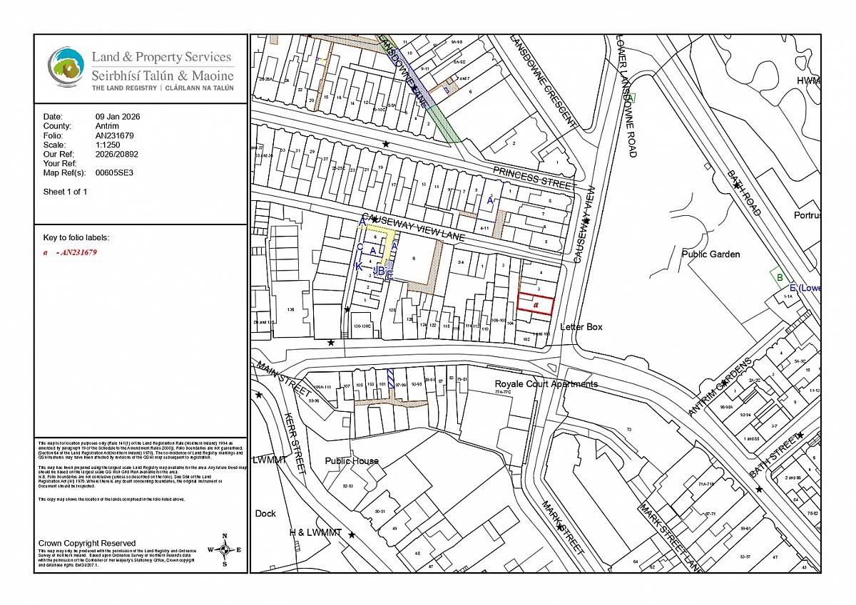Select the red outlined parcel labelled a
This screenshot has width=856, height=605.
tap(536, 304)
